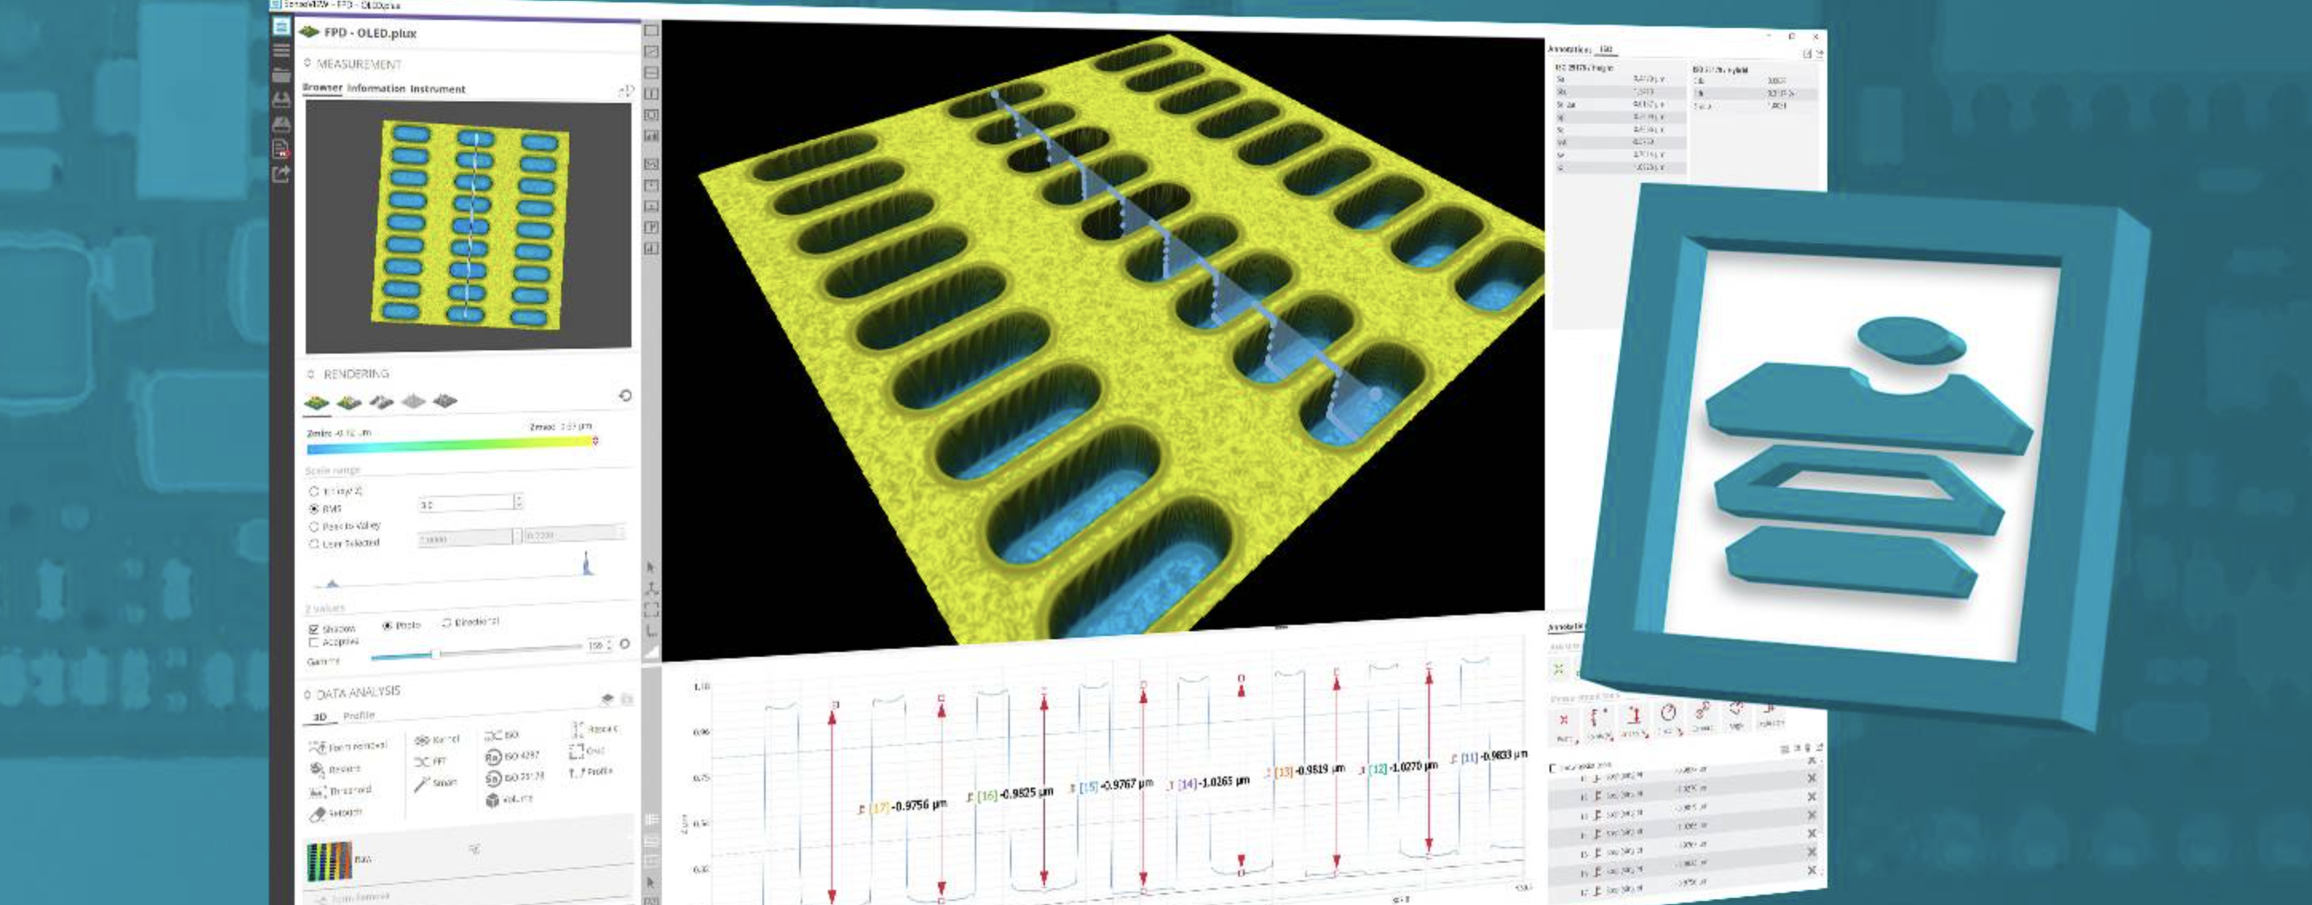Select the RMS scale range radio button
The image size is (2312, 905).
(314, 508)
